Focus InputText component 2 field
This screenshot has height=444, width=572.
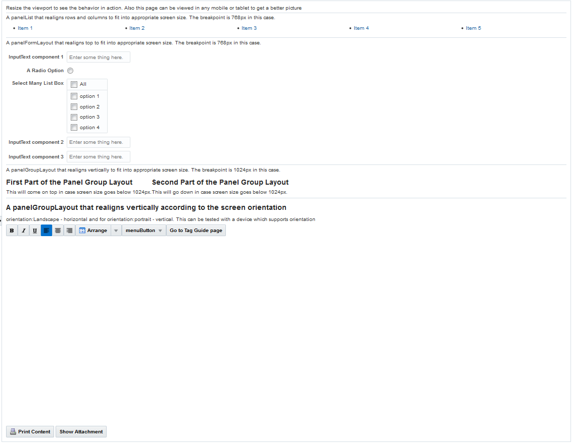point(99,142)
